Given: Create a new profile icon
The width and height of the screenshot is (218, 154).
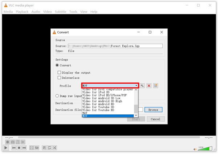Looking at the screenshot, I should coord(156,86).
